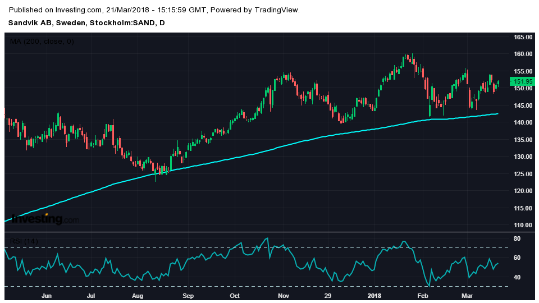Click the current price tag 151.95
539x303 pixels.
tap(522, 81)
